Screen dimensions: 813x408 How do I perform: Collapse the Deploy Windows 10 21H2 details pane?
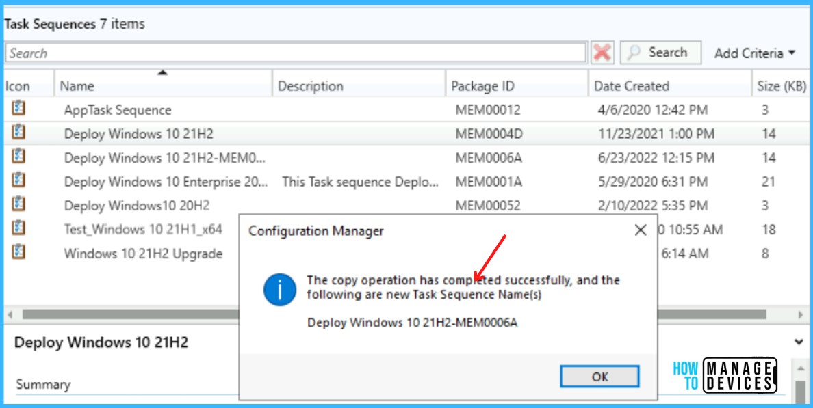[x=799, y=342]
